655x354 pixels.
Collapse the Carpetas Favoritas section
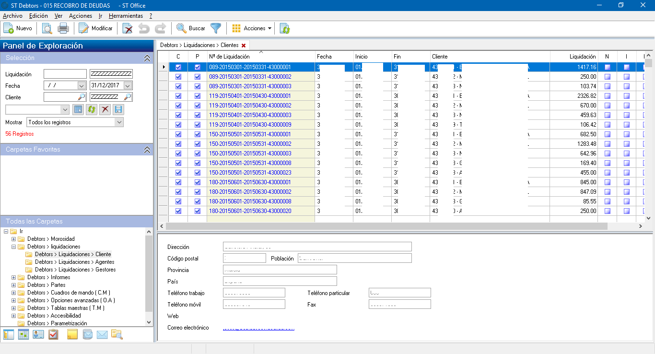pos(147,150)
